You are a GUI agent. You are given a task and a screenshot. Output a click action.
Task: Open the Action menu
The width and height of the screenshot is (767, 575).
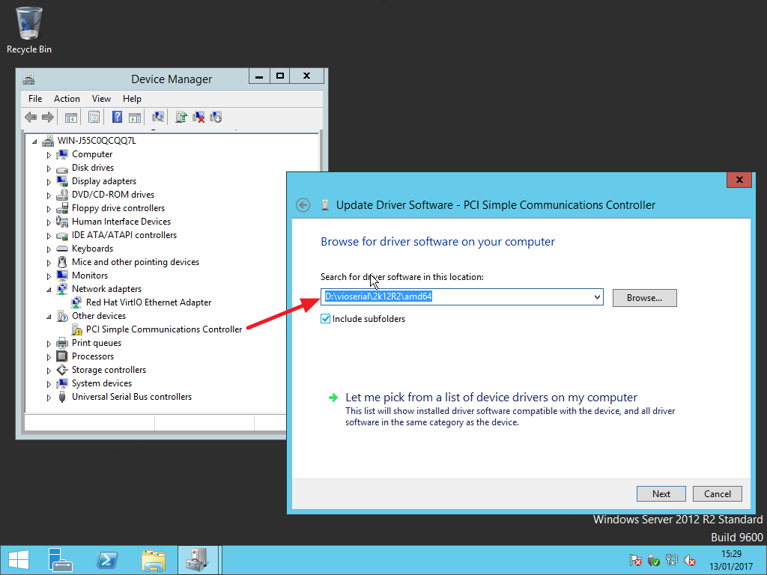67,99
